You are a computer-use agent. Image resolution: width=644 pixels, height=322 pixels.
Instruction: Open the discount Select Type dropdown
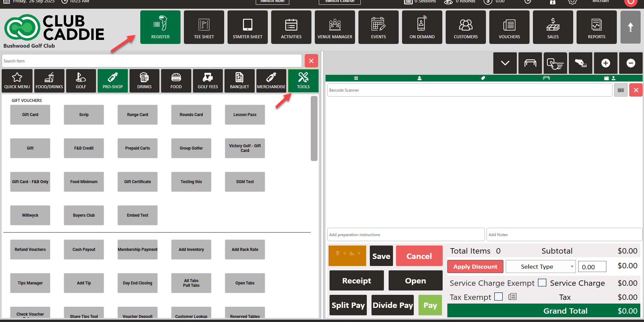tap(540, 267)
